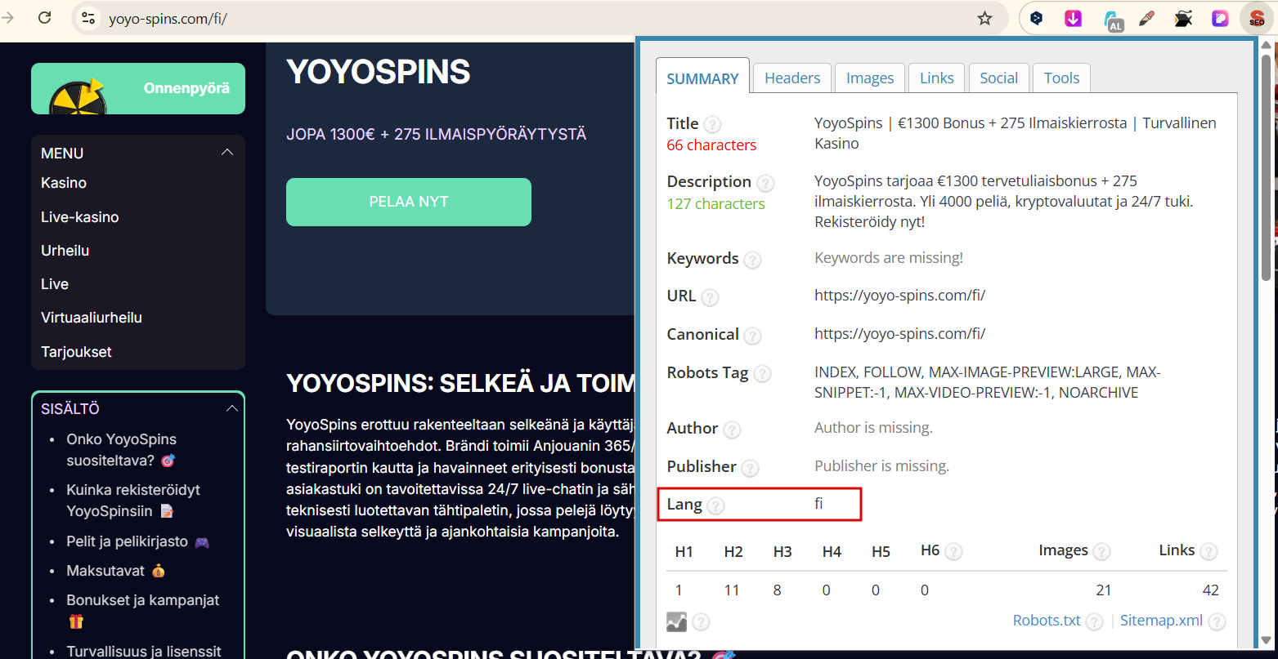The image size is (1278, 659).
Task: Open the extension with AL badge
Action: click(x=1112, y=20)
